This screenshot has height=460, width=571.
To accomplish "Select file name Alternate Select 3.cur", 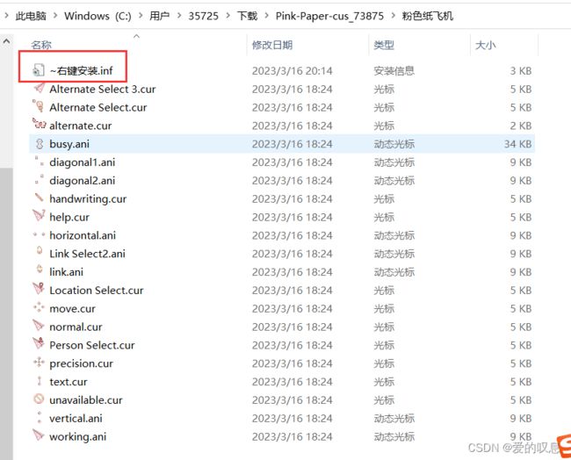I will (x=102, y=90).
